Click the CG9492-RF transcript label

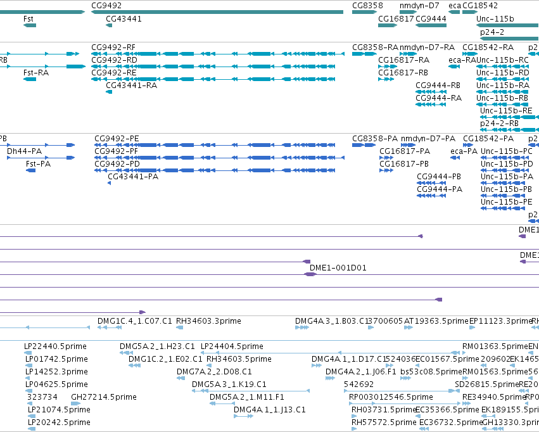coord(113,48)
